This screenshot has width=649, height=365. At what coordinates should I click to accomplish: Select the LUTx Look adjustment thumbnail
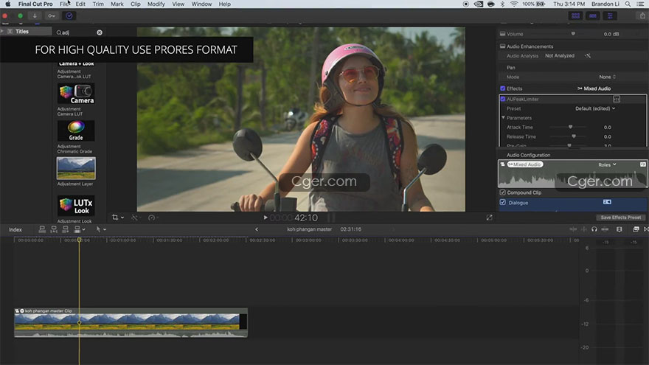[76, 206]
